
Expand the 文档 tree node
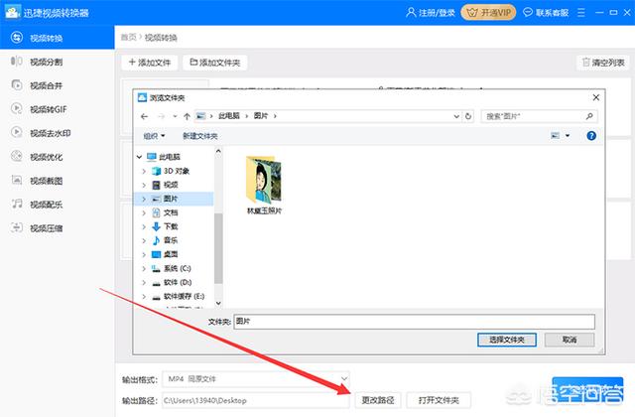click(x=144, y=212)
